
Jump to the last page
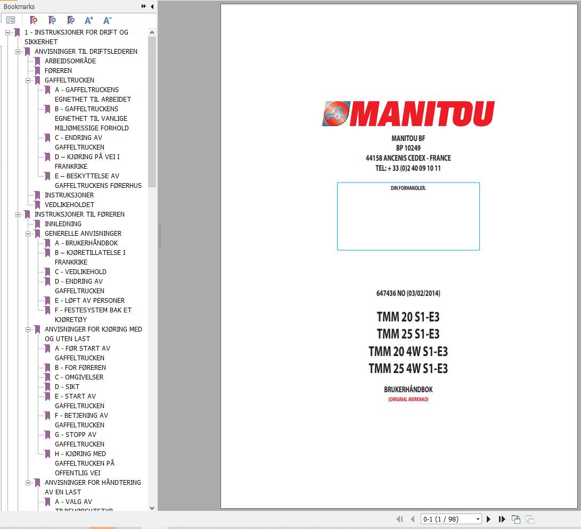pyautogui.click(x=502, y=519)
